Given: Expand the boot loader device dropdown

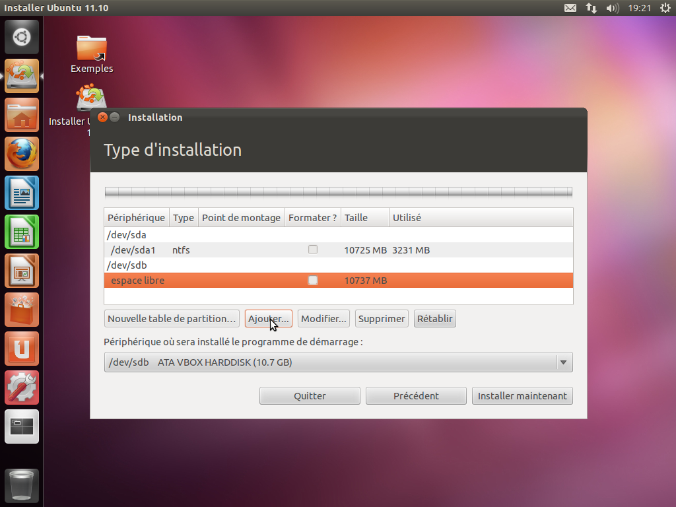Looking at the screenshot, I should 562,362.
